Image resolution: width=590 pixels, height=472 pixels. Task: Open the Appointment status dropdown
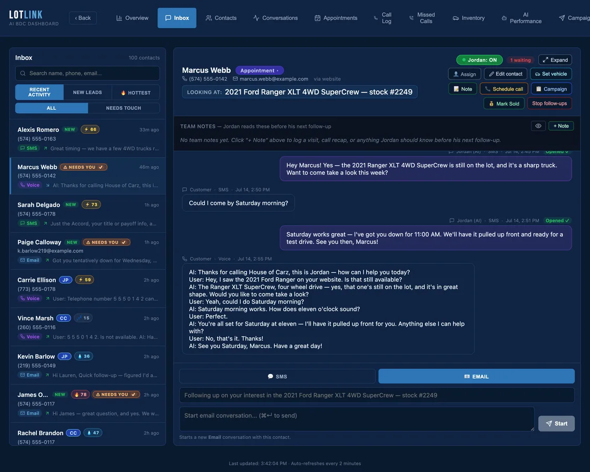point(260,71)
